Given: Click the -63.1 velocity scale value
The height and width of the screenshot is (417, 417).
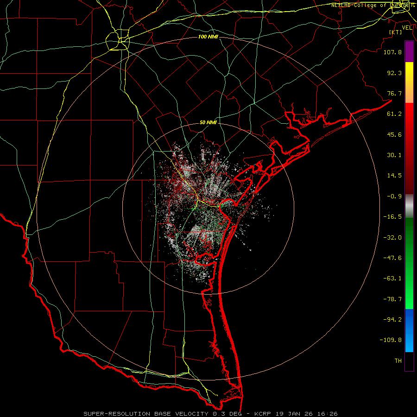Looking at the screenshot, I should click(x=392, y=278).
